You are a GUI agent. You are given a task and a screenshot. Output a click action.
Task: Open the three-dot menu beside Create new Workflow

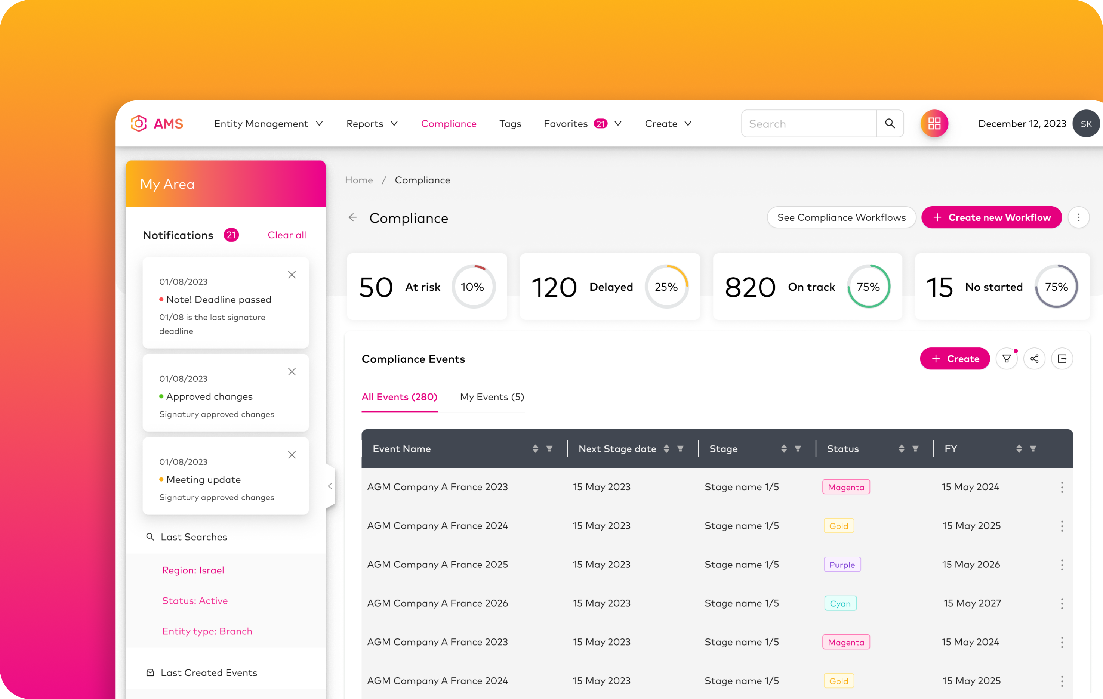coord(1078,217)
